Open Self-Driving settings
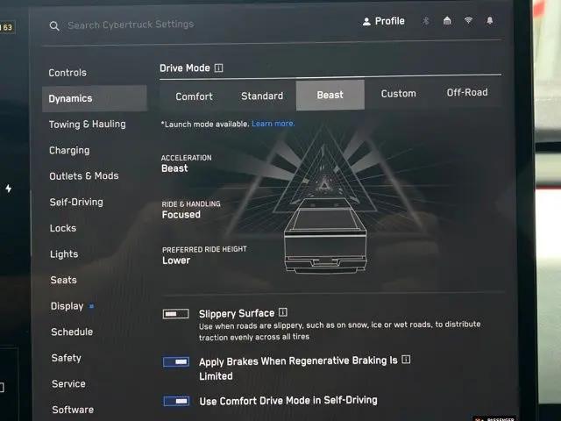561x421 pixels. point(76,203)
